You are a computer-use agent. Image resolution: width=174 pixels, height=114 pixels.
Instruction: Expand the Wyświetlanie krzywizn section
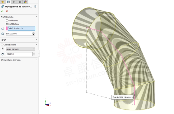tap(36, 60)
